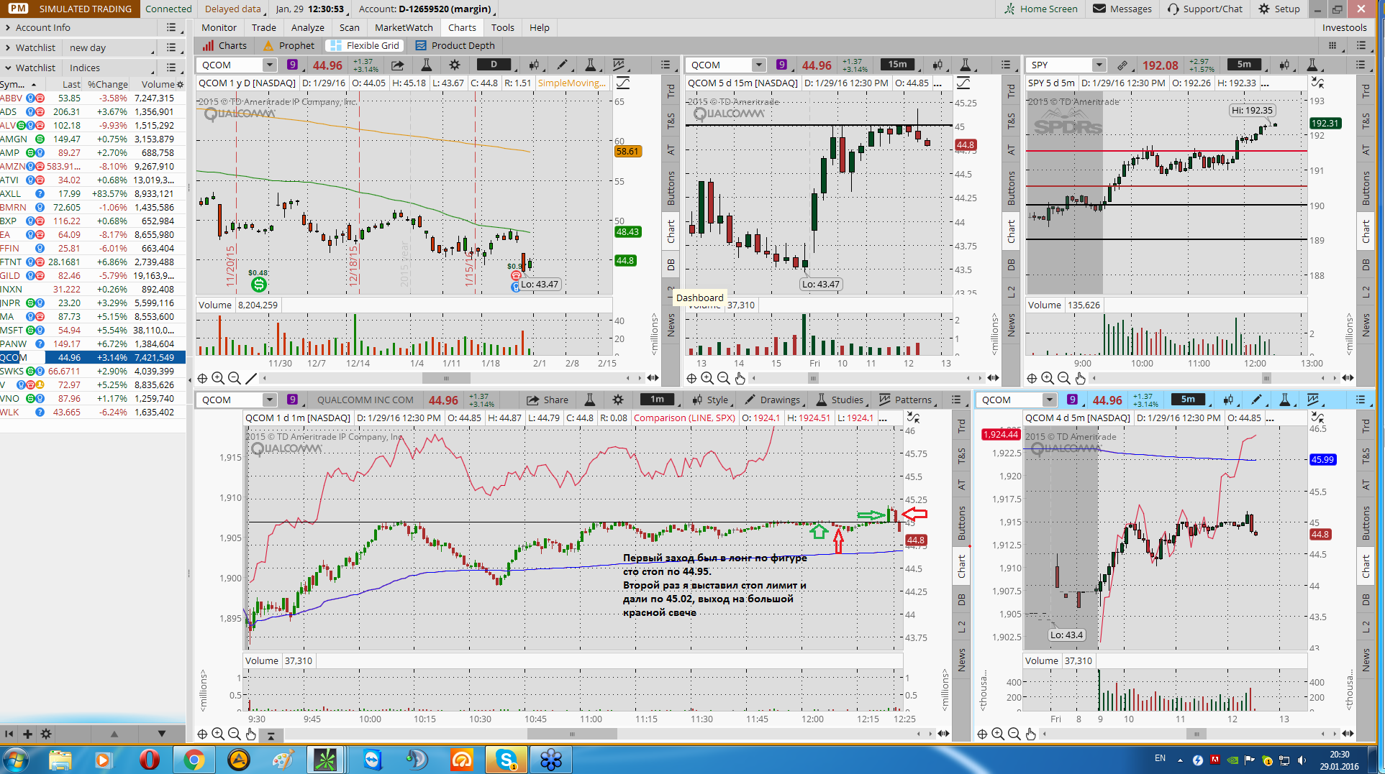Viewport: 1385px width, 774px height.
Task: Open symbol dropdown in top-left QCOM chart
Action: tap(269, 65)
